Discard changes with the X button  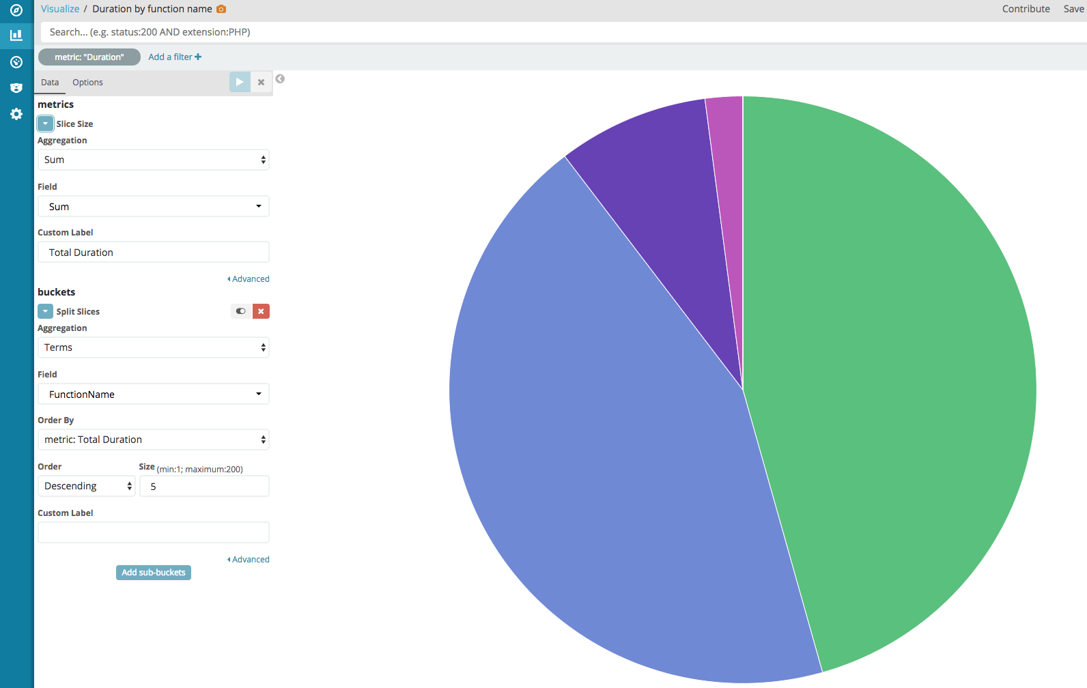262,82
